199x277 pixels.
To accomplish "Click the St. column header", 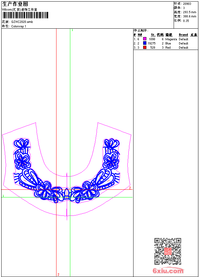I will tap(153, 35).
